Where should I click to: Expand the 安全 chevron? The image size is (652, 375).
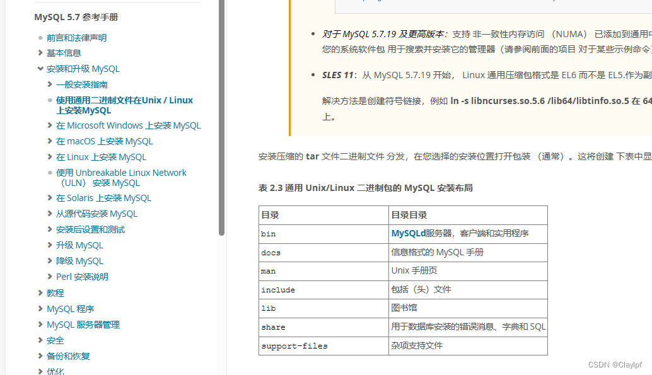click(x=40, y=340)
